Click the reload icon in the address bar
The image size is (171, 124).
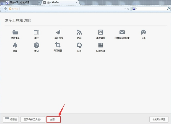click(128, 9)
